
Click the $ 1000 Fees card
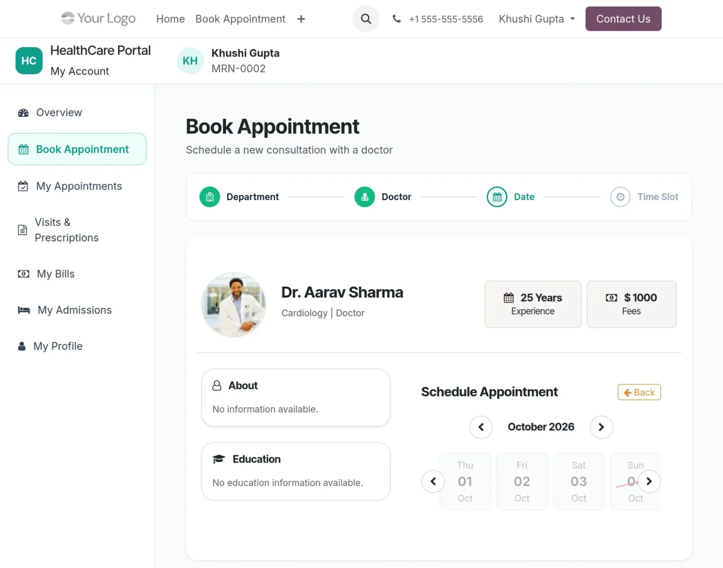click(x=631, y=304)
